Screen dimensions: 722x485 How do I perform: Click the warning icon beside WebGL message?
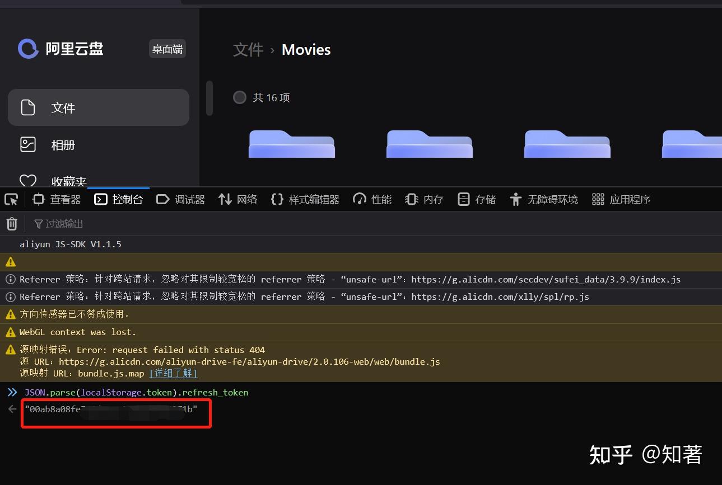click(11, 332)
